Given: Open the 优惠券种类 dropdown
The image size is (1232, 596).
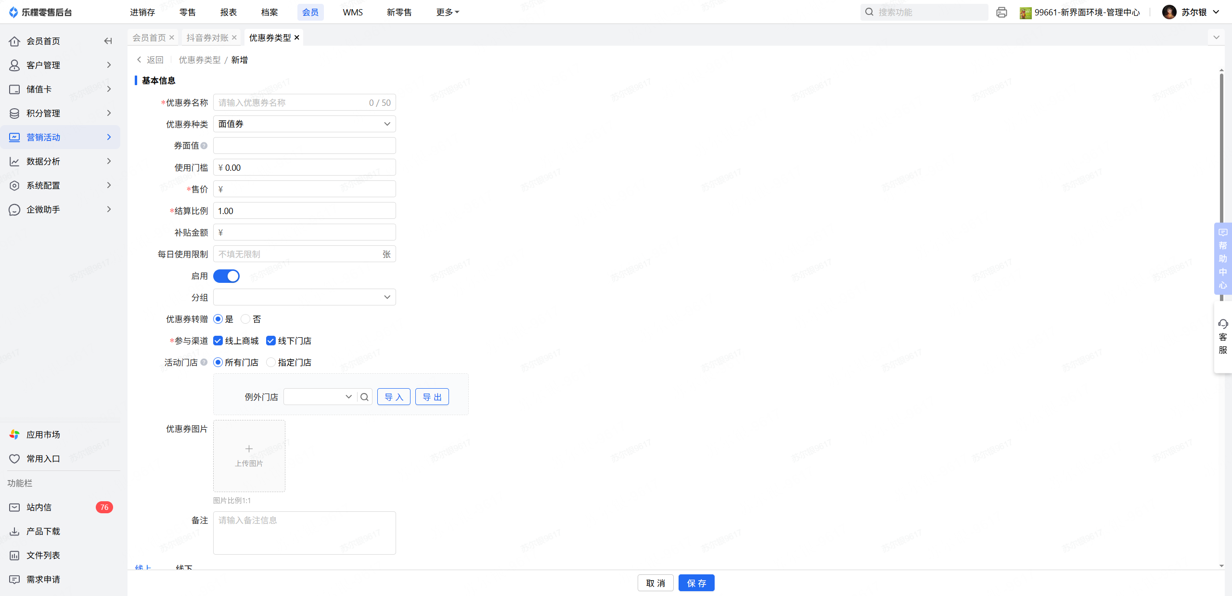Looking at the screenshot, I should (304, 124).
